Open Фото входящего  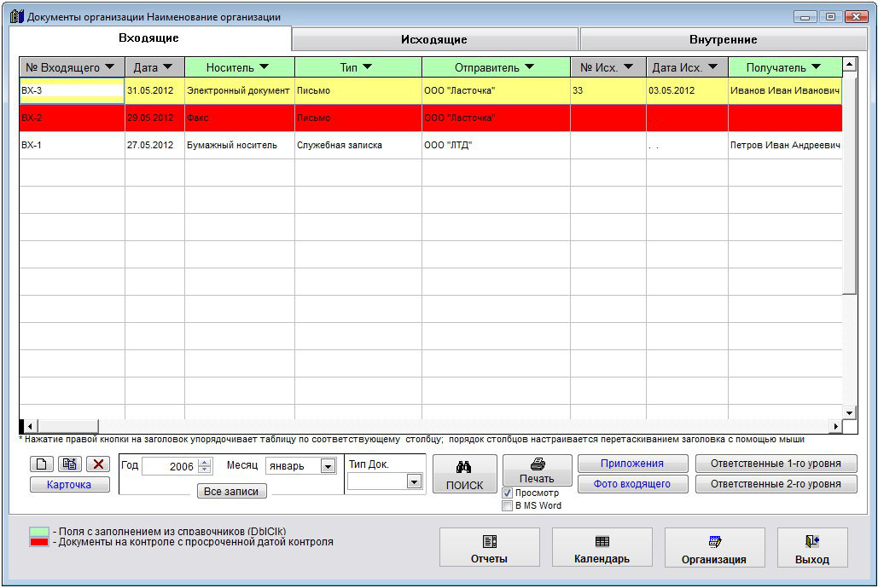pos(632,484)
